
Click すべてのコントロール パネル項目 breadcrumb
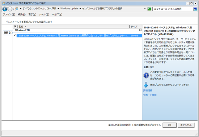[x=39, y=8]
